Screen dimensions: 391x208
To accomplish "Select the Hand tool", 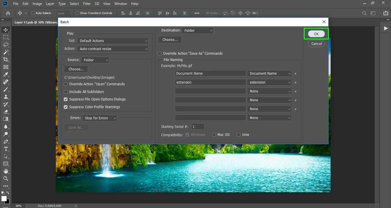I will pyautogui.click(x=6, y=171).
